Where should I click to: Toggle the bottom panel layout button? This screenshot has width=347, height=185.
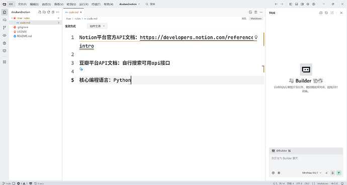(x=296, y=4)
